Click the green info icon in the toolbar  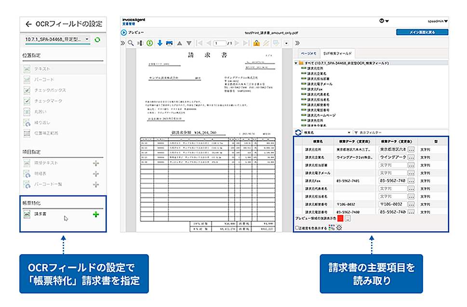(x=150, y=43)
